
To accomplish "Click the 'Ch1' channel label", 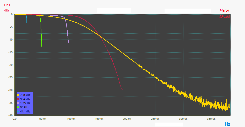I will [7, 5].
